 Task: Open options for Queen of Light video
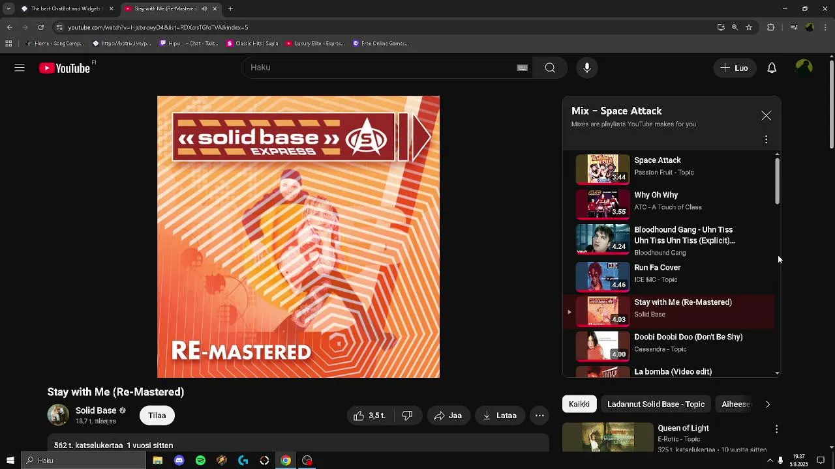click(x=776, y=429)
